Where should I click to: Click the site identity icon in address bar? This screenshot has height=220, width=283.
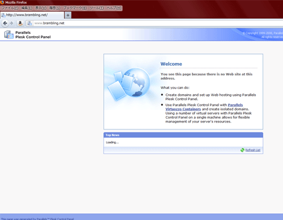(x=29, y=23)
